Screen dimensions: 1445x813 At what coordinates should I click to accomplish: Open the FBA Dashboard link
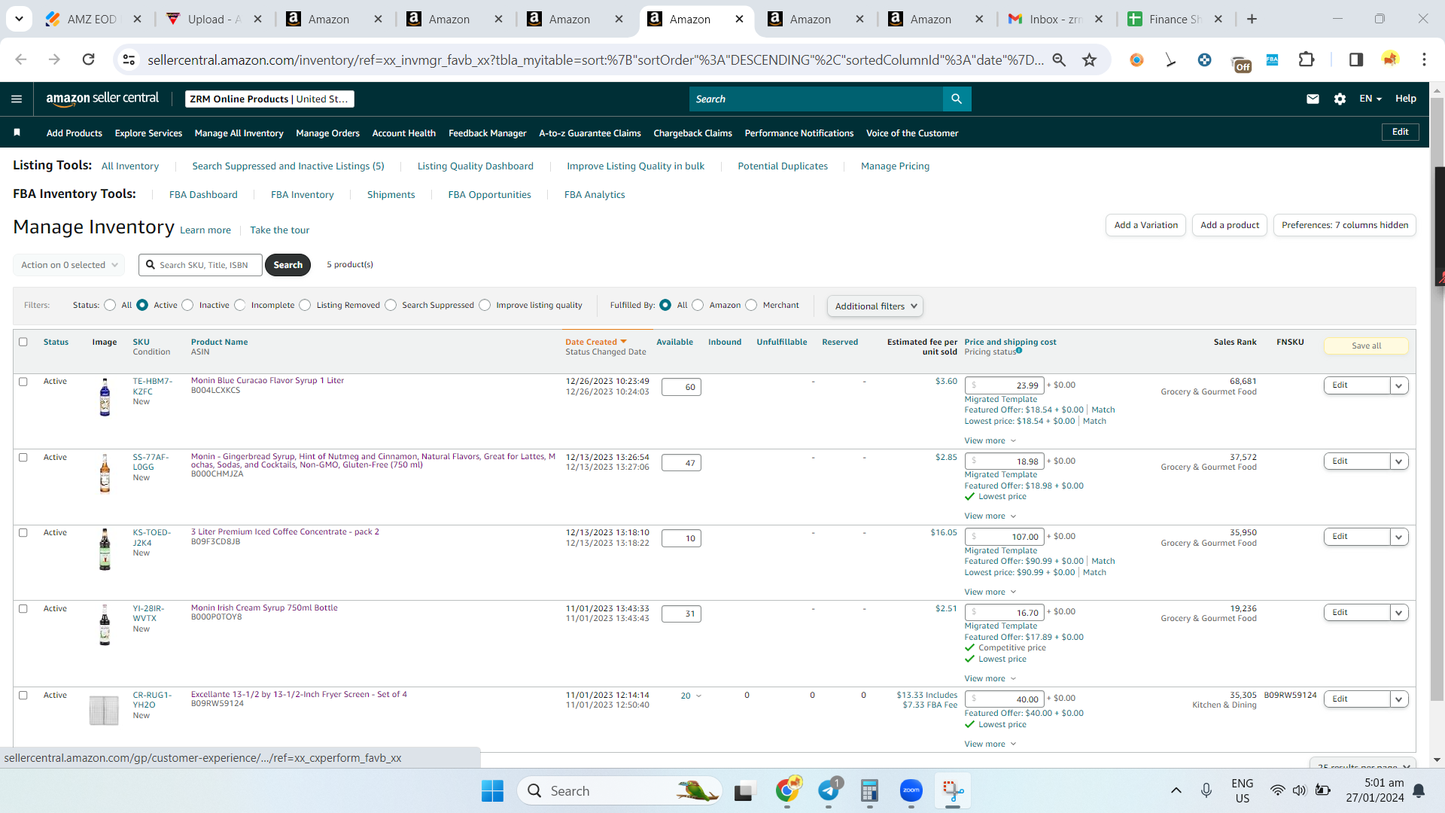[x=203, y=195]
